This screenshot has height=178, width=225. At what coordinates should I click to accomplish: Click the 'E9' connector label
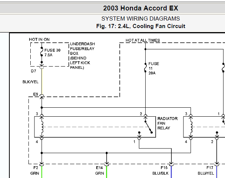click(36, 94)
